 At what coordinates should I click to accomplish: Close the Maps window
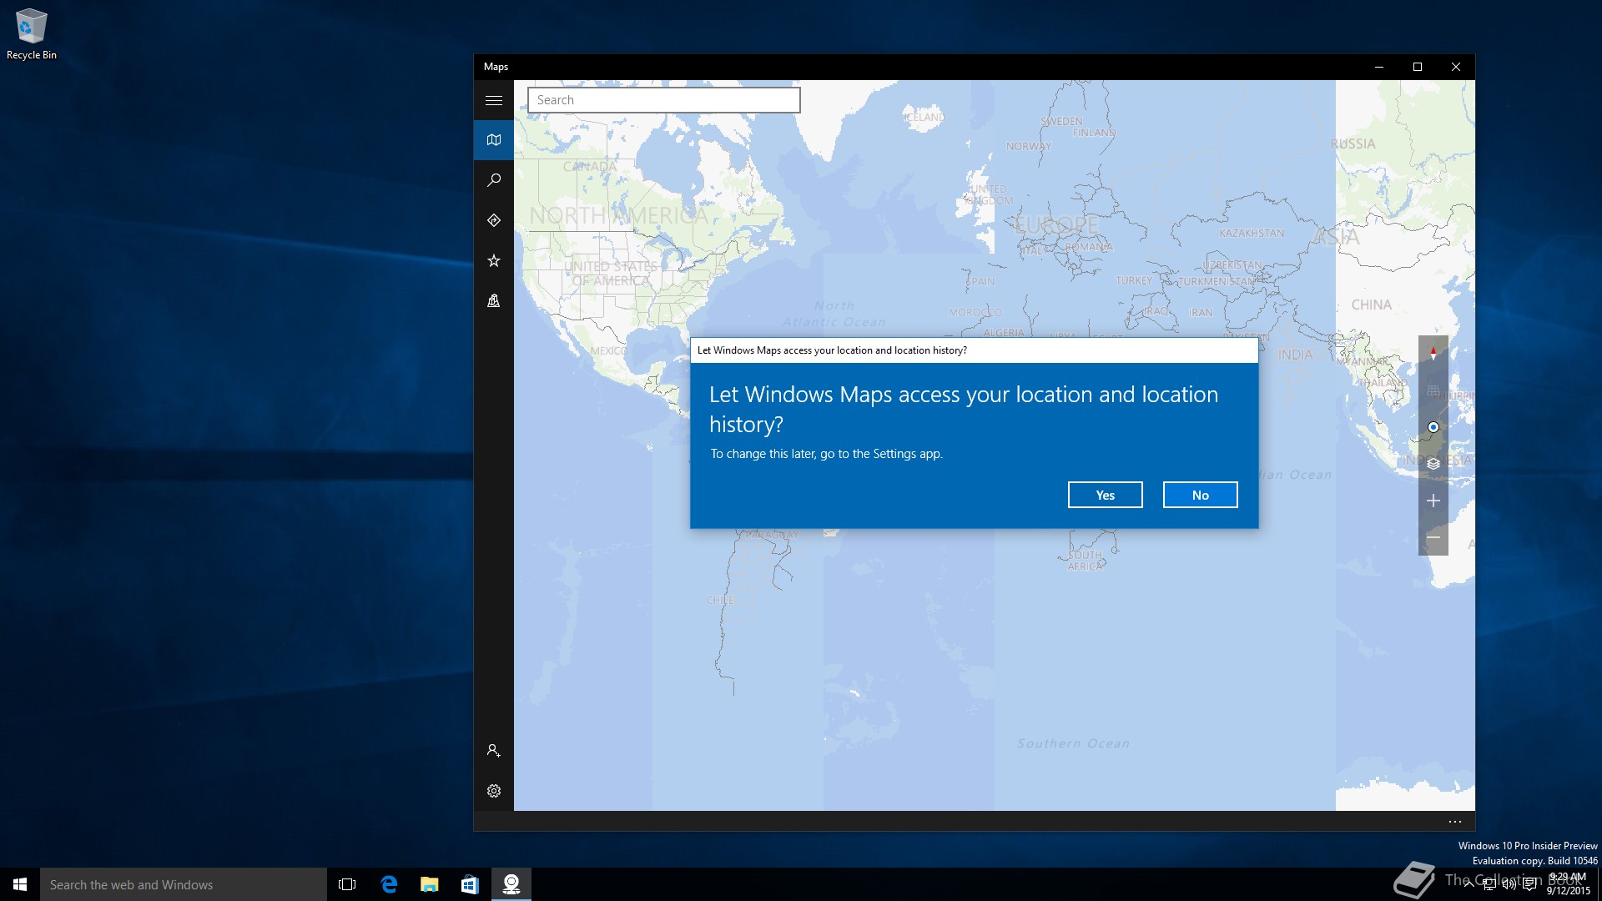(x=1456, y=67)
